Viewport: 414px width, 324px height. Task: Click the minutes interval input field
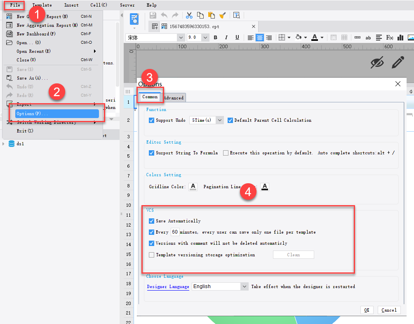pos(175,232)
